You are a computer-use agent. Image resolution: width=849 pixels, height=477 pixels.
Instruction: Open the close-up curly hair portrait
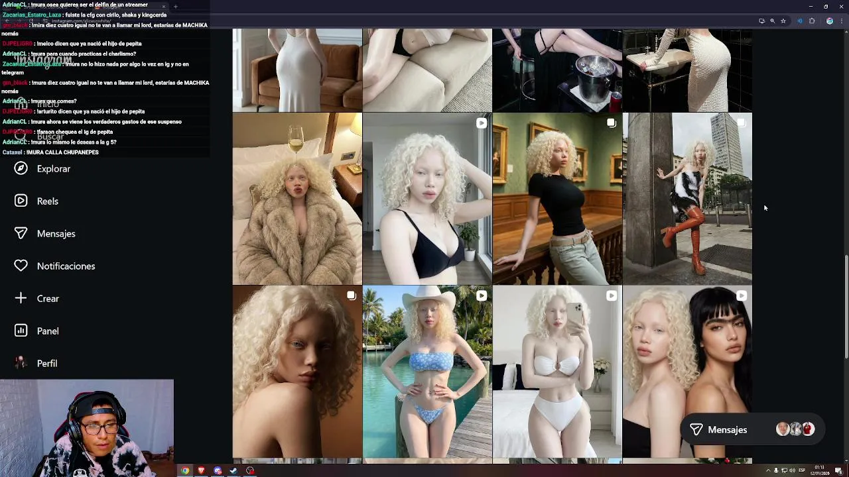click(x=297, y=372)
